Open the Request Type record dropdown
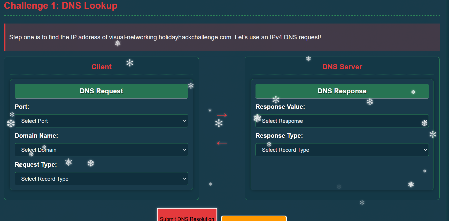This screenshot has width=449, height=221. coord(101,179)
